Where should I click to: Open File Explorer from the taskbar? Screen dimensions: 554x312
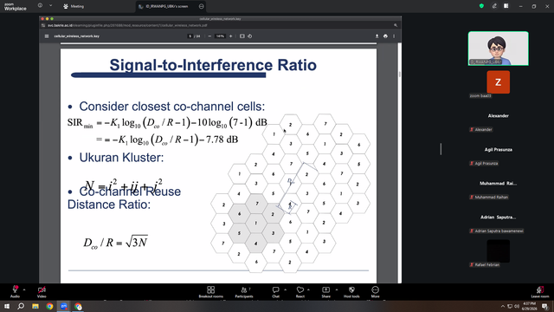35,306
